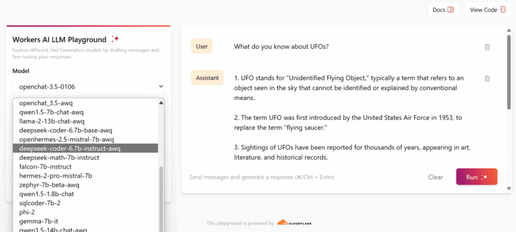Screen dimensions: 516x232
Task: Select phi-2 model
Action: pos(85,212)
